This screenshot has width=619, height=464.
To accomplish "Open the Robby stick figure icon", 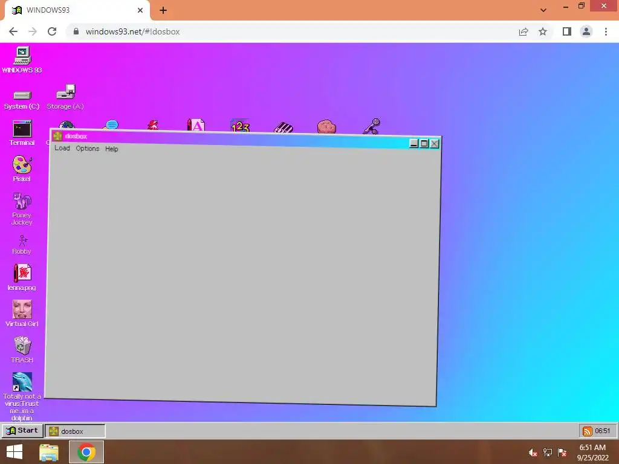I will pos(22,245).
